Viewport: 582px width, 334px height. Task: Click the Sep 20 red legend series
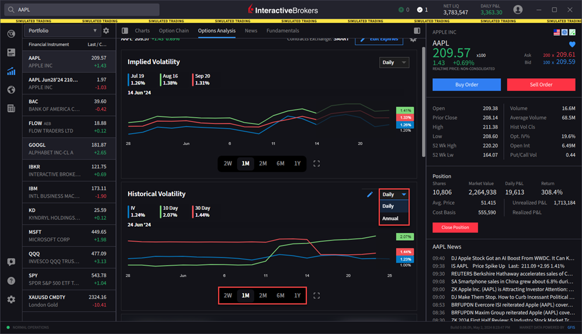click(202, 79)
